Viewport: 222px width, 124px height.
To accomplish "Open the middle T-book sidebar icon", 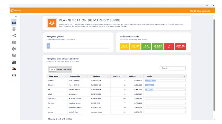I will coord(14,49).
